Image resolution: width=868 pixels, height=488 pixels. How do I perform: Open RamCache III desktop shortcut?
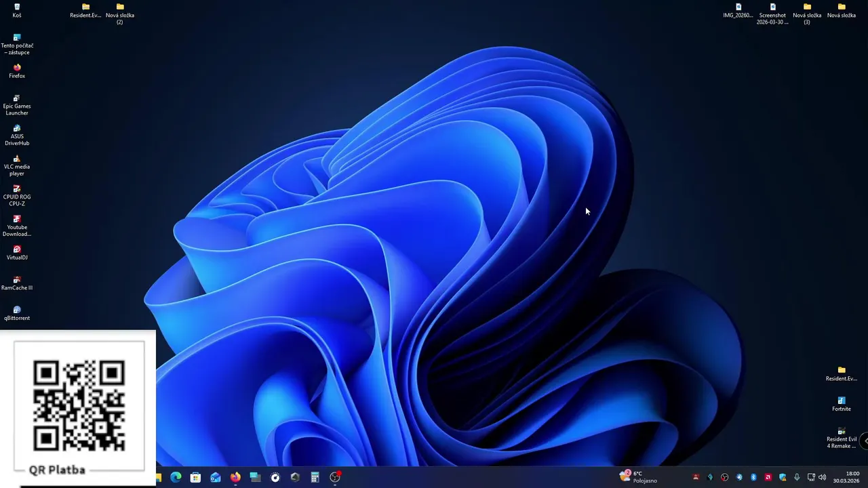tap(17, 283)
